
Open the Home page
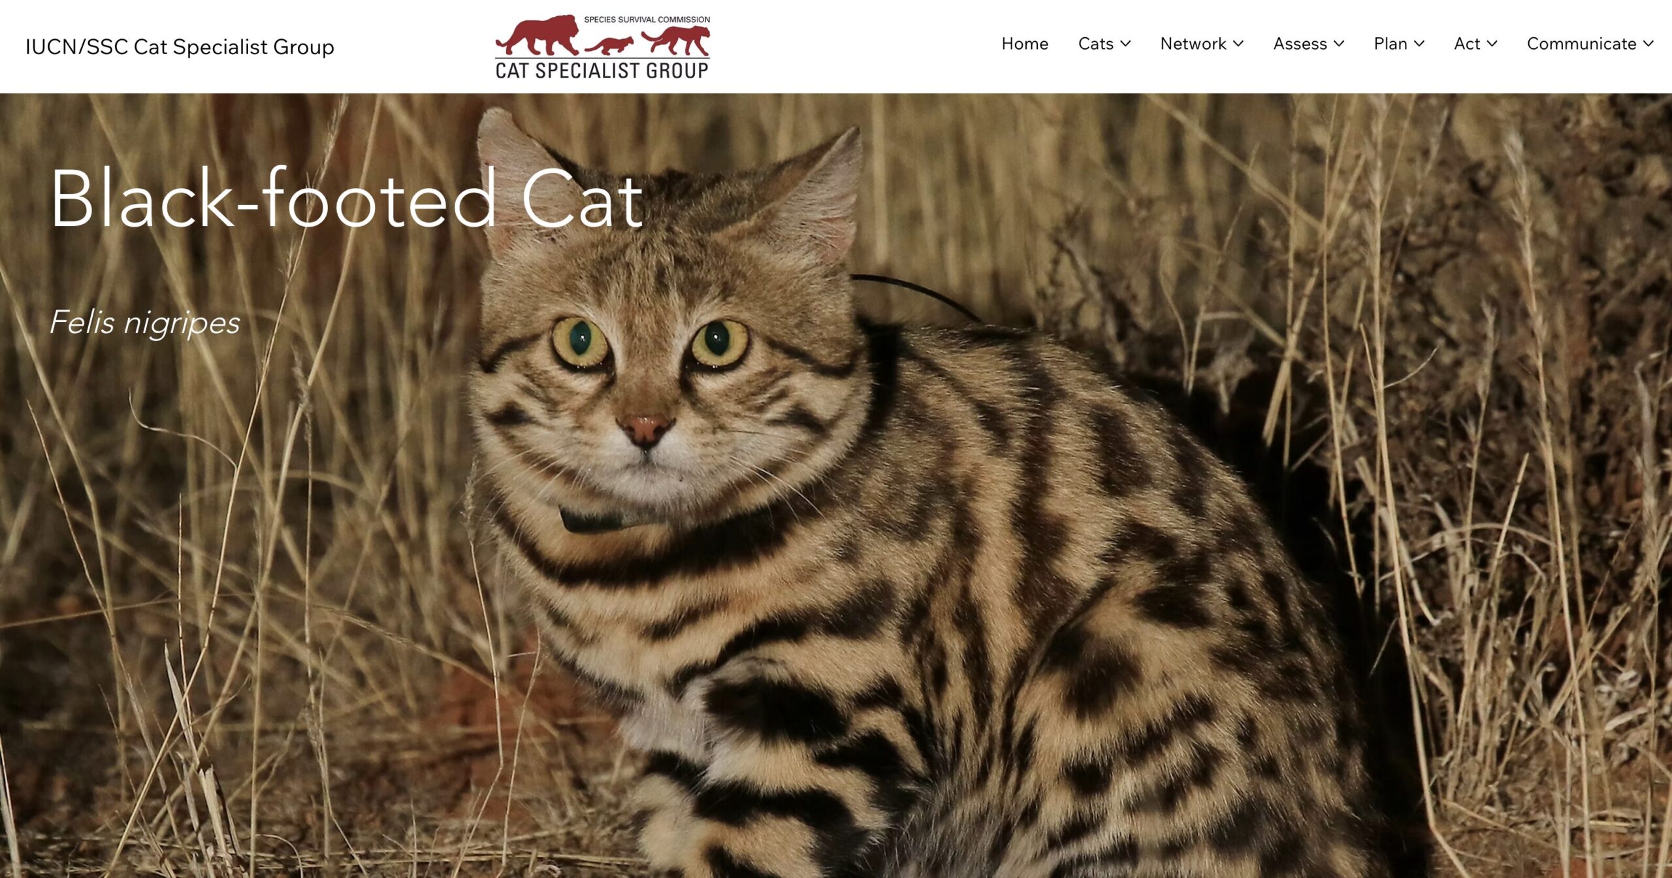pyautogui.click(x=1025, y=44)
